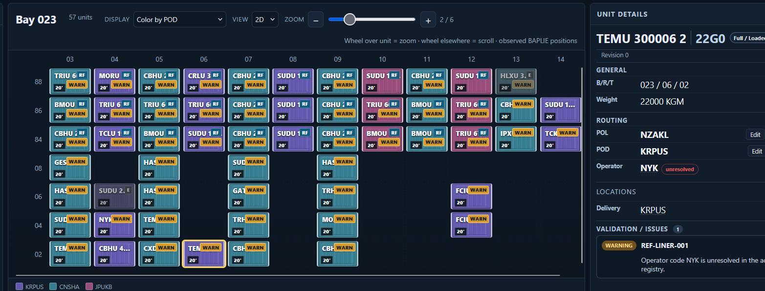Click the JPUKB legend color swatch
The height and width of the screenshot is (291, 765).
coord(89,287)
